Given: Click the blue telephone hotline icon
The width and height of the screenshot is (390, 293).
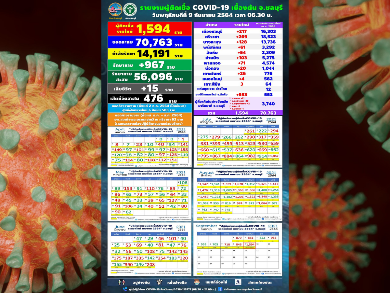Looking at the screenshot, I should [x=125, y=289].
